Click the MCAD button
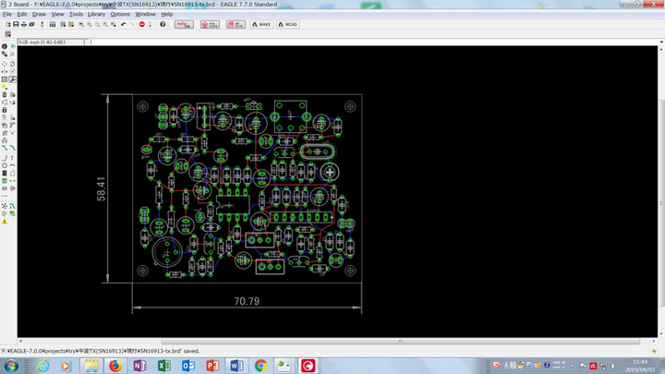 click(287, 24)
